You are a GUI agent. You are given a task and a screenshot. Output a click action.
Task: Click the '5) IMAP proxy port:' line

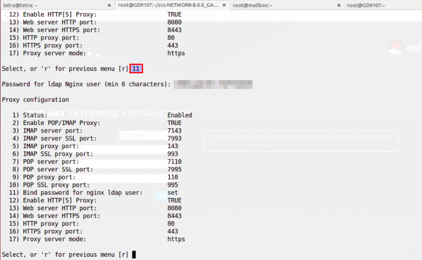[46, 146]
